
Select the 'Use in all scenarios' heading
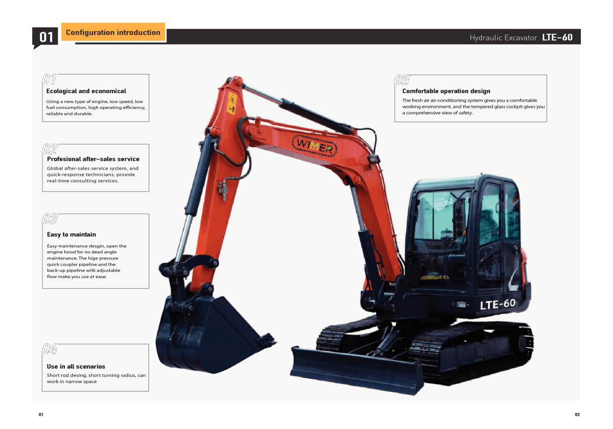76,366
